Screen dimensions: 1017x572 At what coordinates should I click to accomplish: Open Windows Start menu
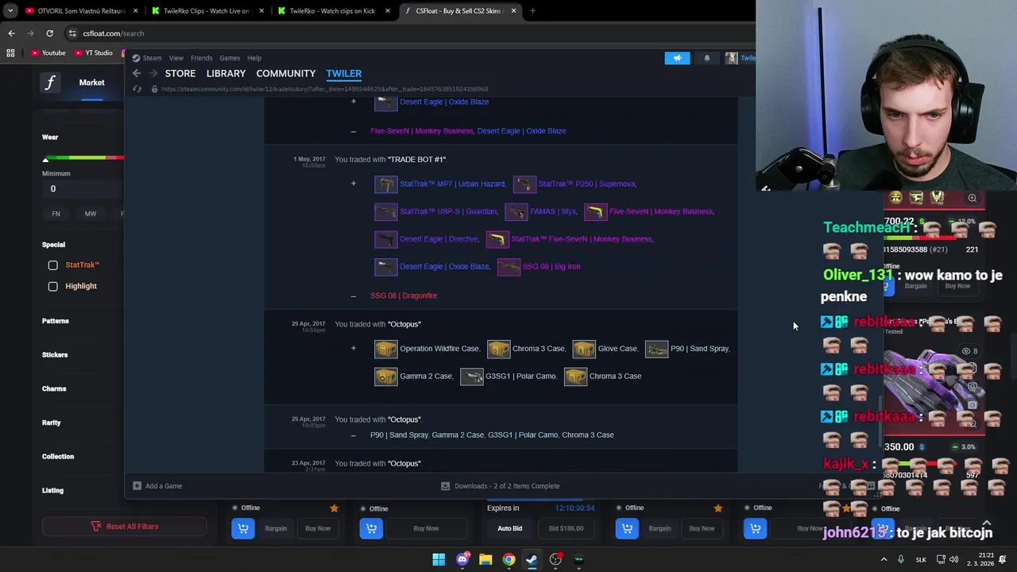(x=439, y=560)
